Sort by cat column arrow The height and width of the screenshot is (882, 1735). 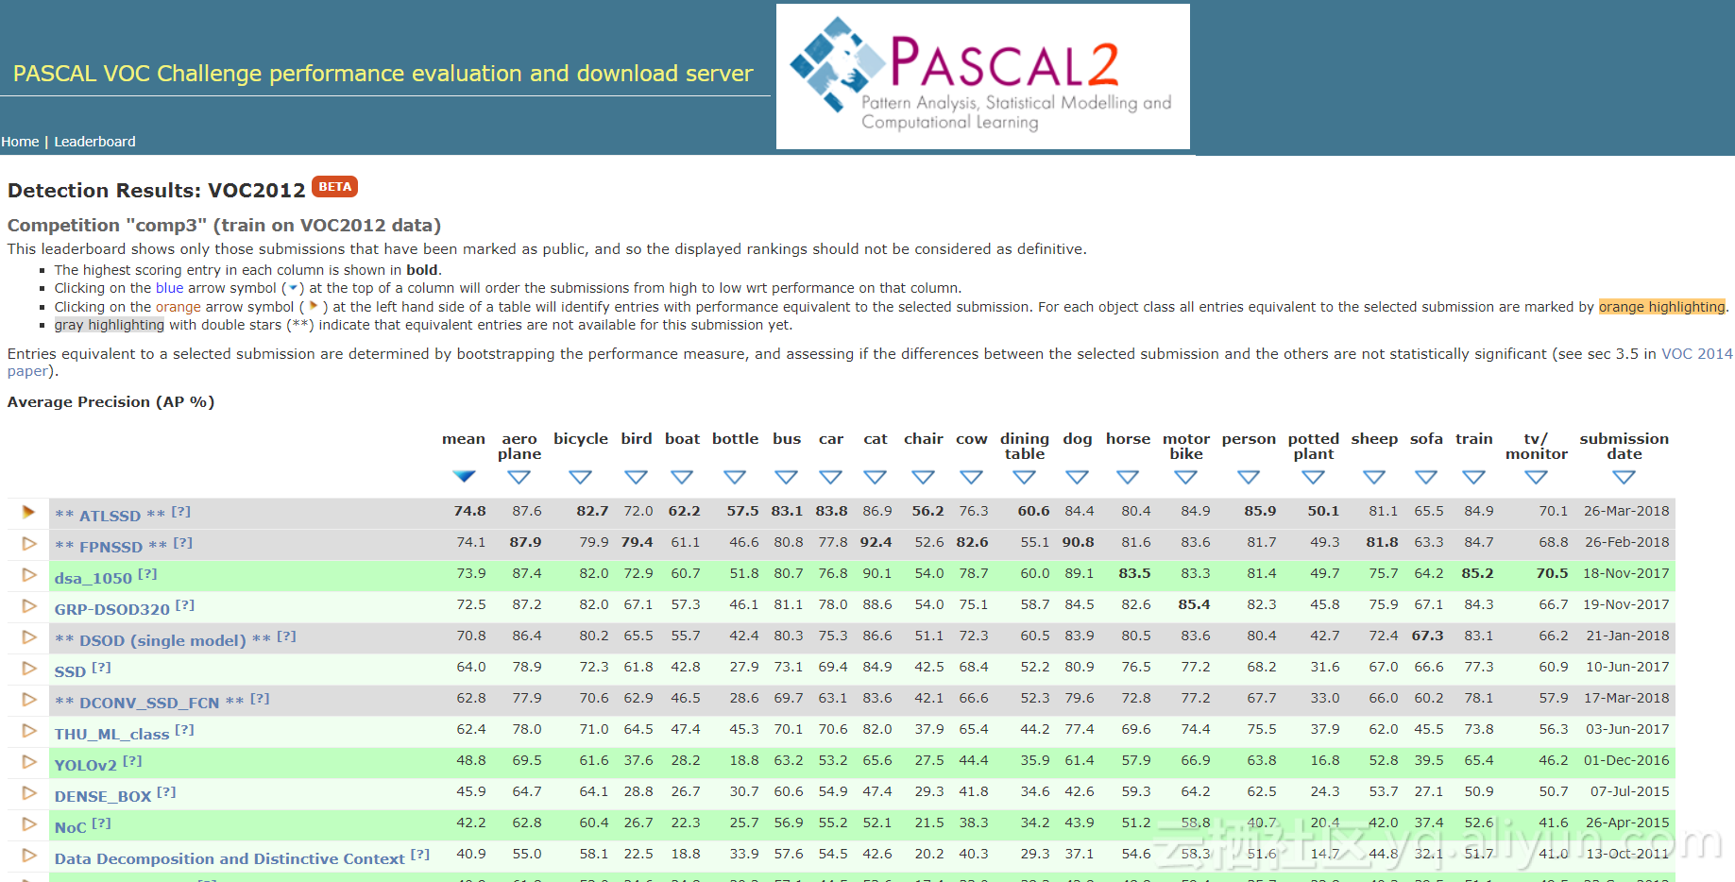(876, 477)
